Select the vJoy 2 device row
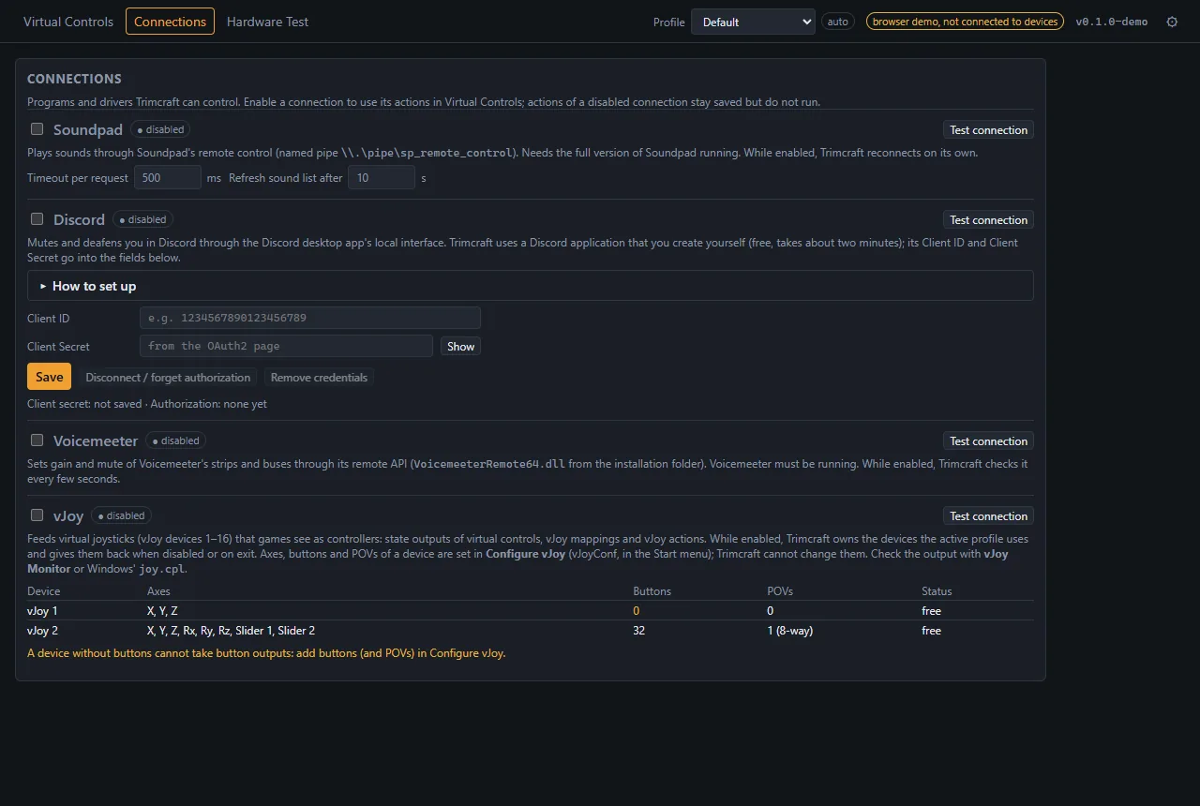The height and width of the screenshot is (806, 1200). coord(531,631)
